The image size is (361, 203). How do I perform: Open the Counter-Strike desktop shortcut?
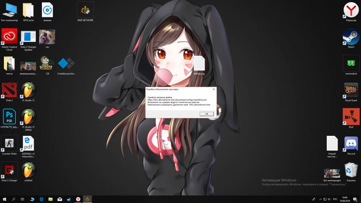[x=9, y=144]
